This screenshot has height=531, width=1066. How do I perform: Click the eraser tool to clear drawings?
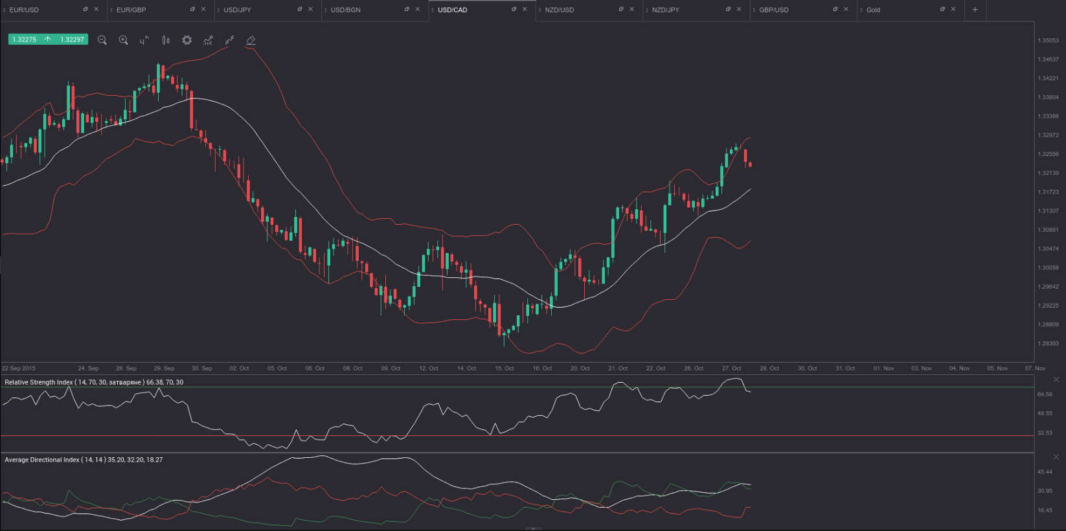[x=251, y=40]
